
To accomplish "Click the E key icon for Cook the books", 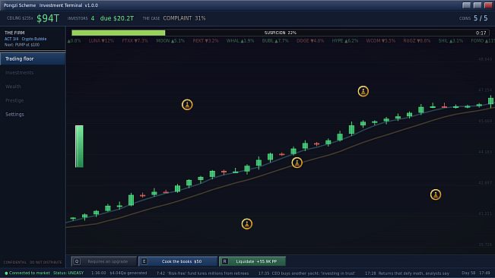I will pyautogui.click(x=144, y=261).
